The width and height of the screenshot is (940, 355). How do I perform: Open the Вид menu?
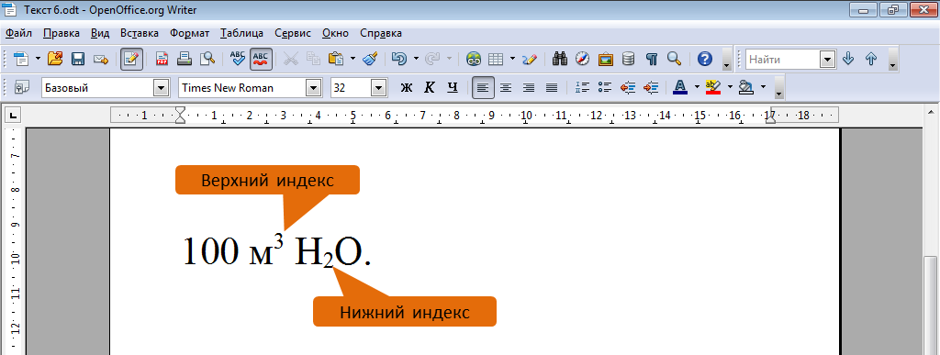100,33
